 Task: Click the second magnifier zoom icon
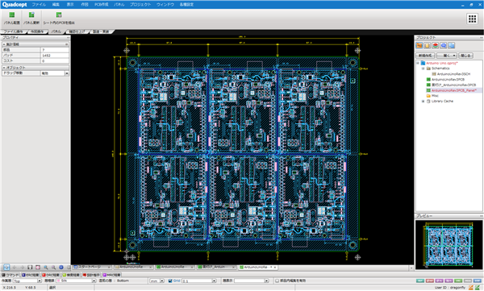click(53, 268)
